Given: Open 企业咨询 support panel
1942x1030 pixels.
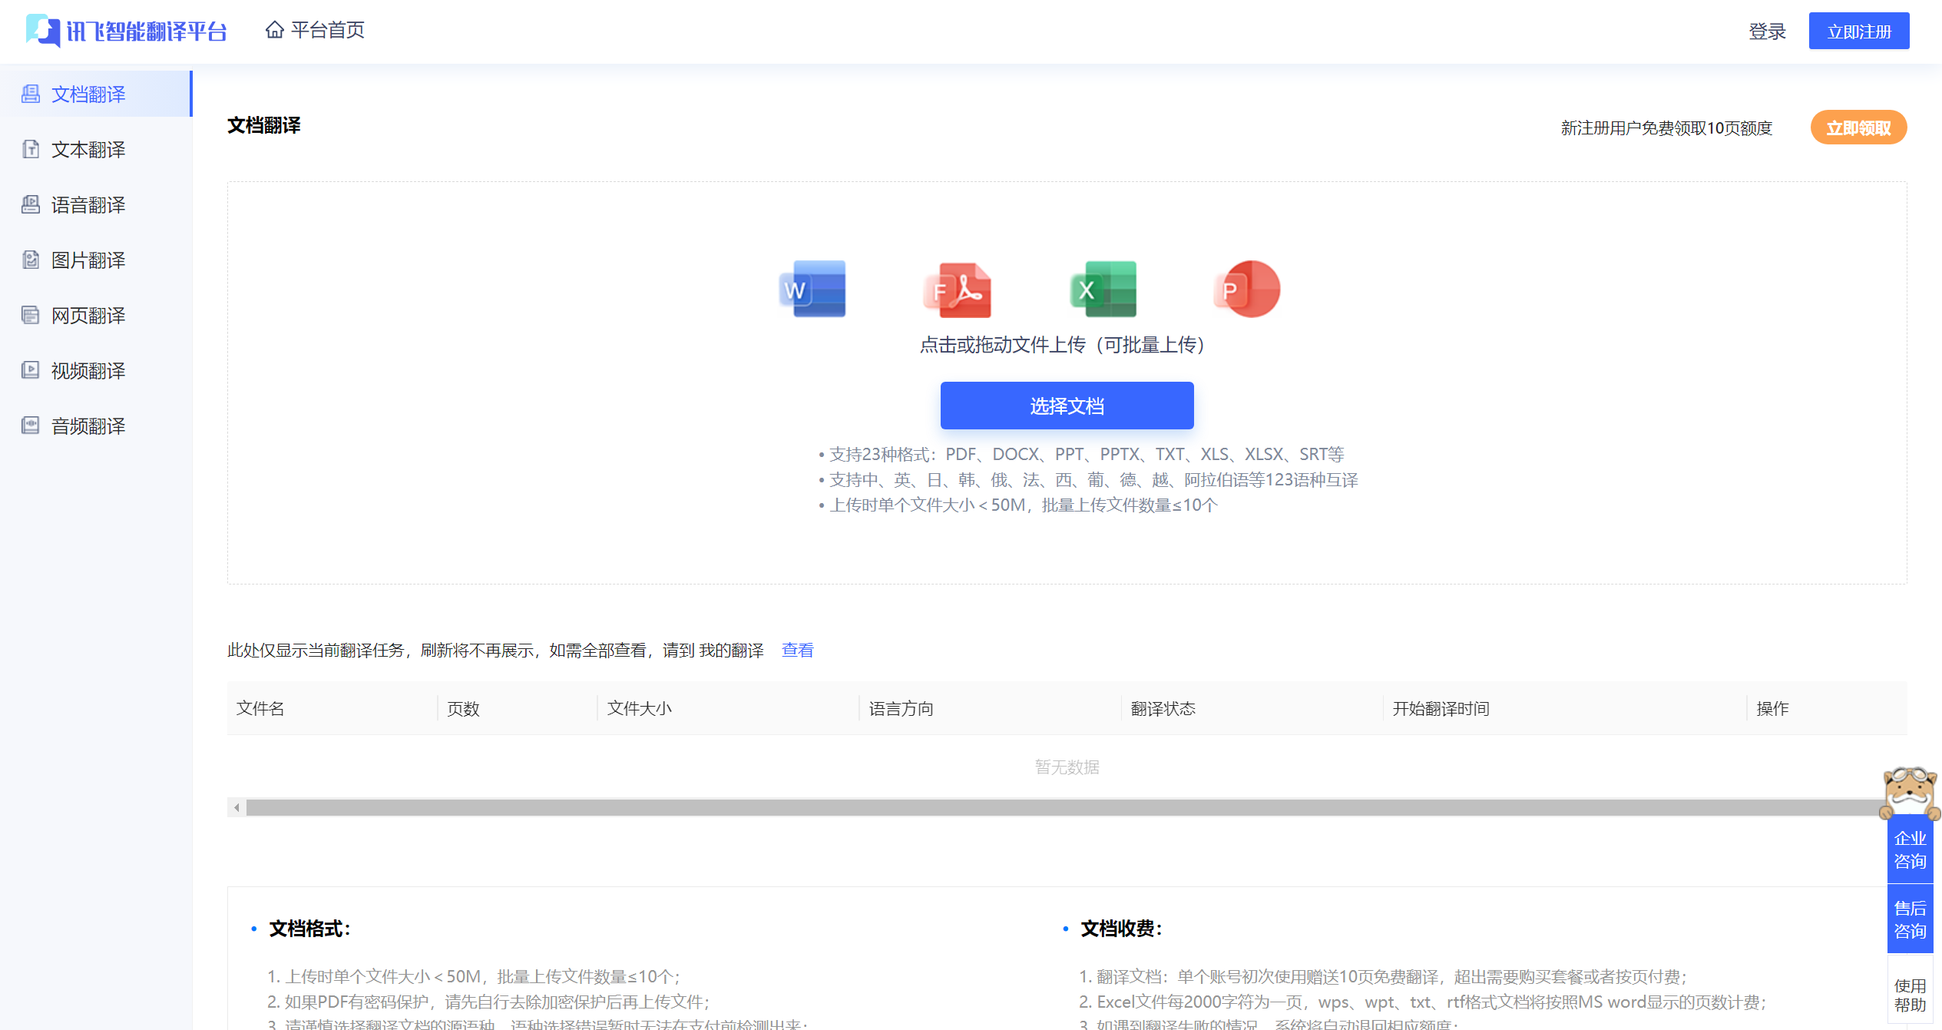Looking at the screenshot, I should click(x=1910, y=849).
